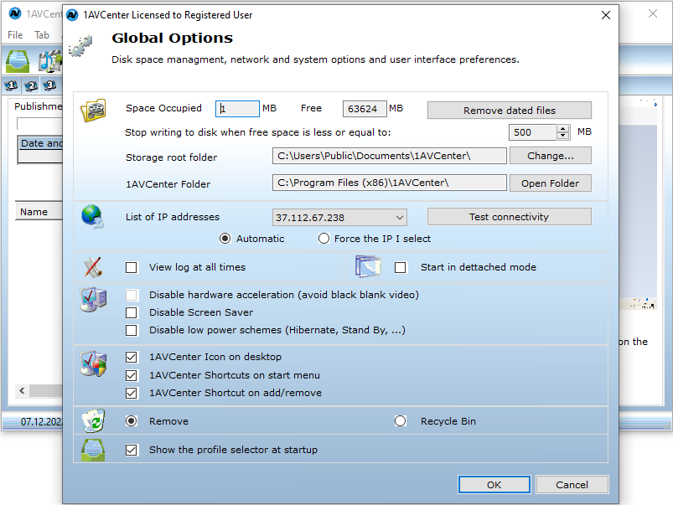Click Test connectivity button
673x505 pixels.
point(509,217)
